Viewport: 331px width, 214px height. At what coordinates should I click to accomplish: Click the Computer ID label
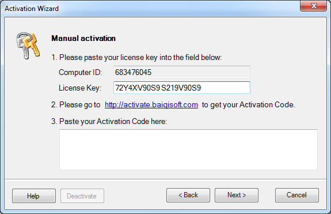[x=80, y=72]
